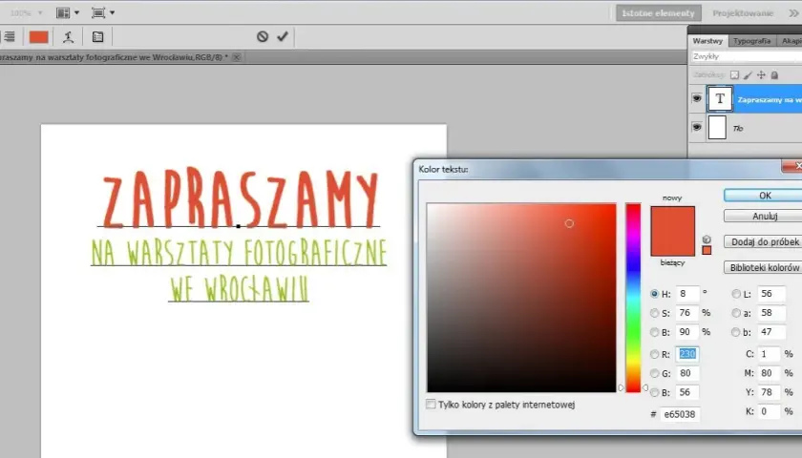Pick a color in the saturation-brightness field
Screen dimensions: 802x458
coord(521,298)
